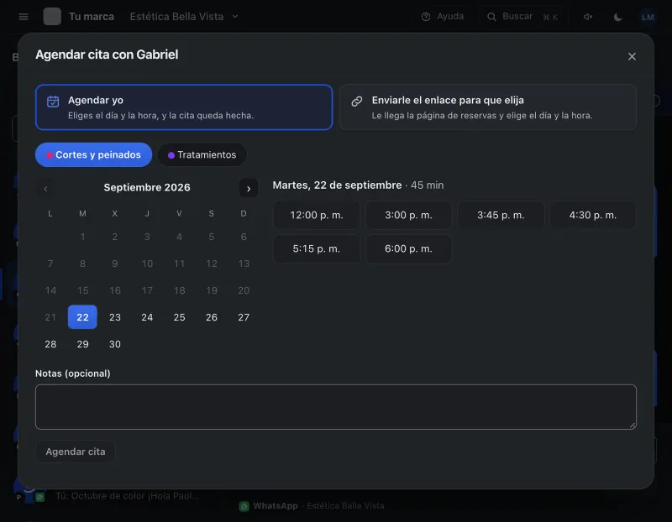Open the Buscar search box

click(522, 17)
